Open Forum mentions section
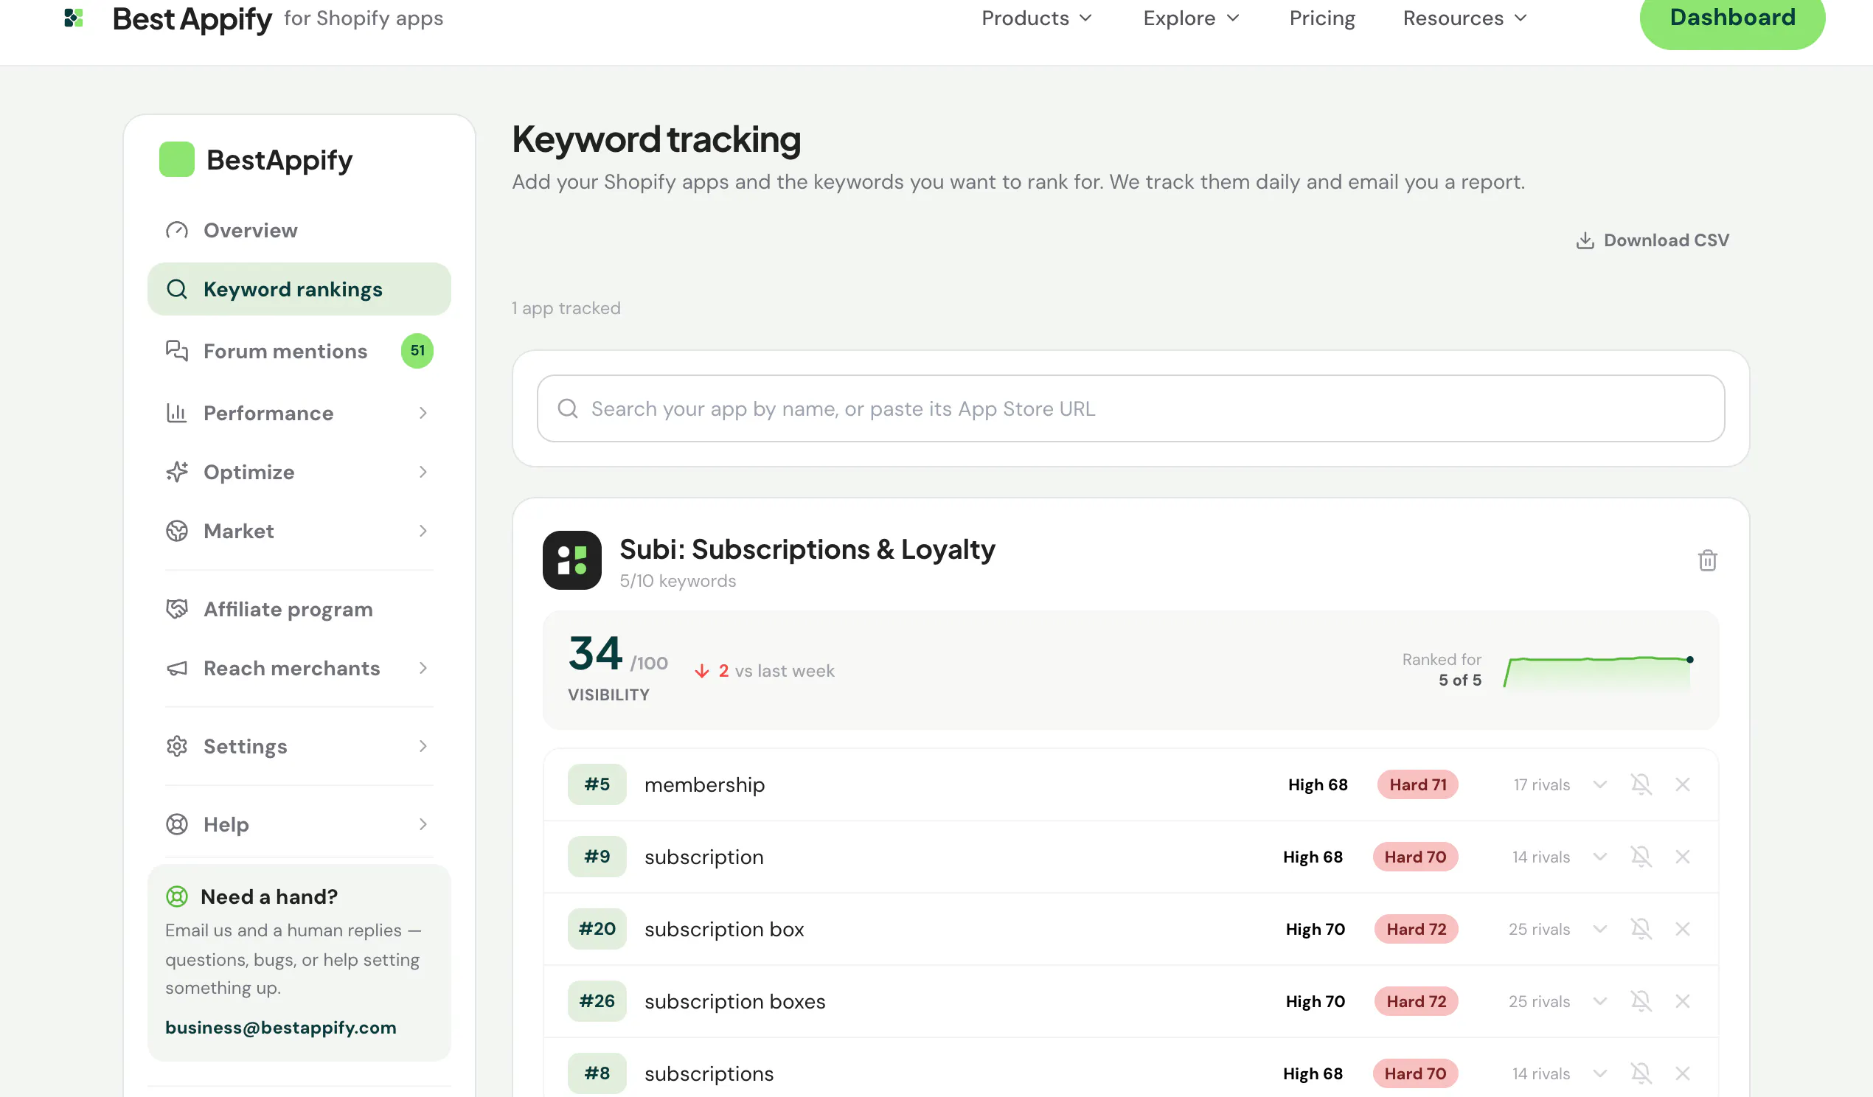Viewport: 1873px width, 1097px height. tap(285, 351)
